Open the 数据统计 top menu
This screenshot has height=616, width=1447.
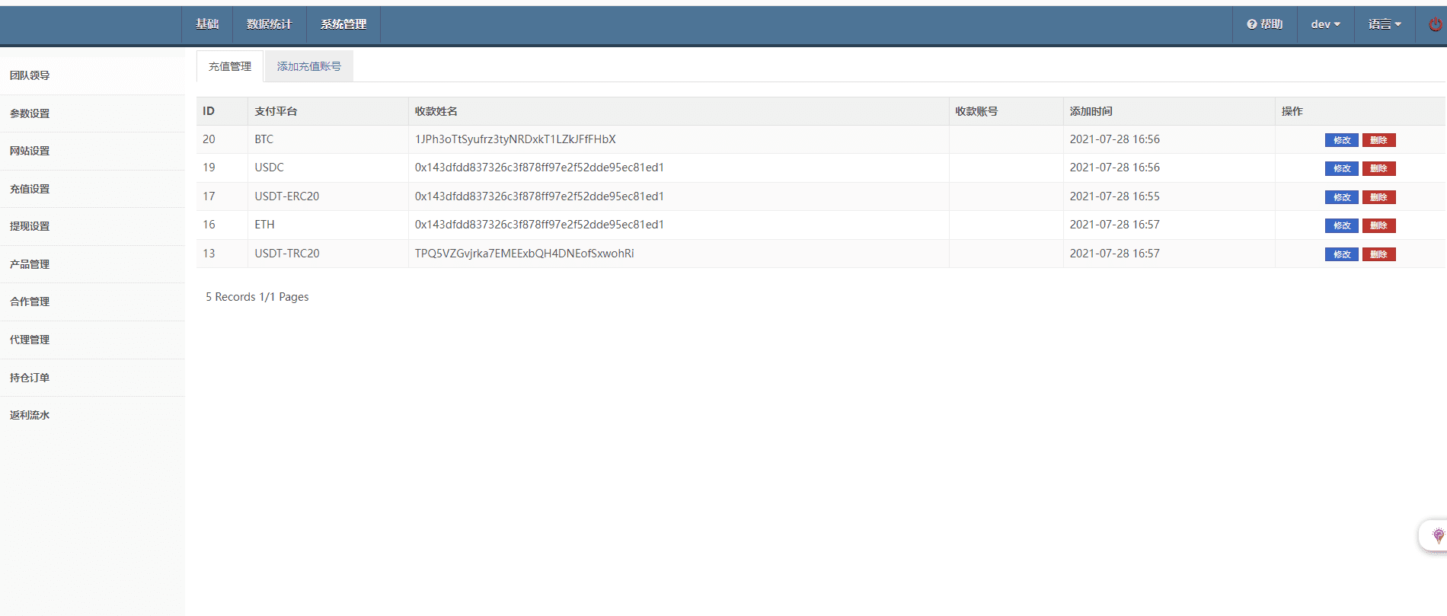[269, 24]
